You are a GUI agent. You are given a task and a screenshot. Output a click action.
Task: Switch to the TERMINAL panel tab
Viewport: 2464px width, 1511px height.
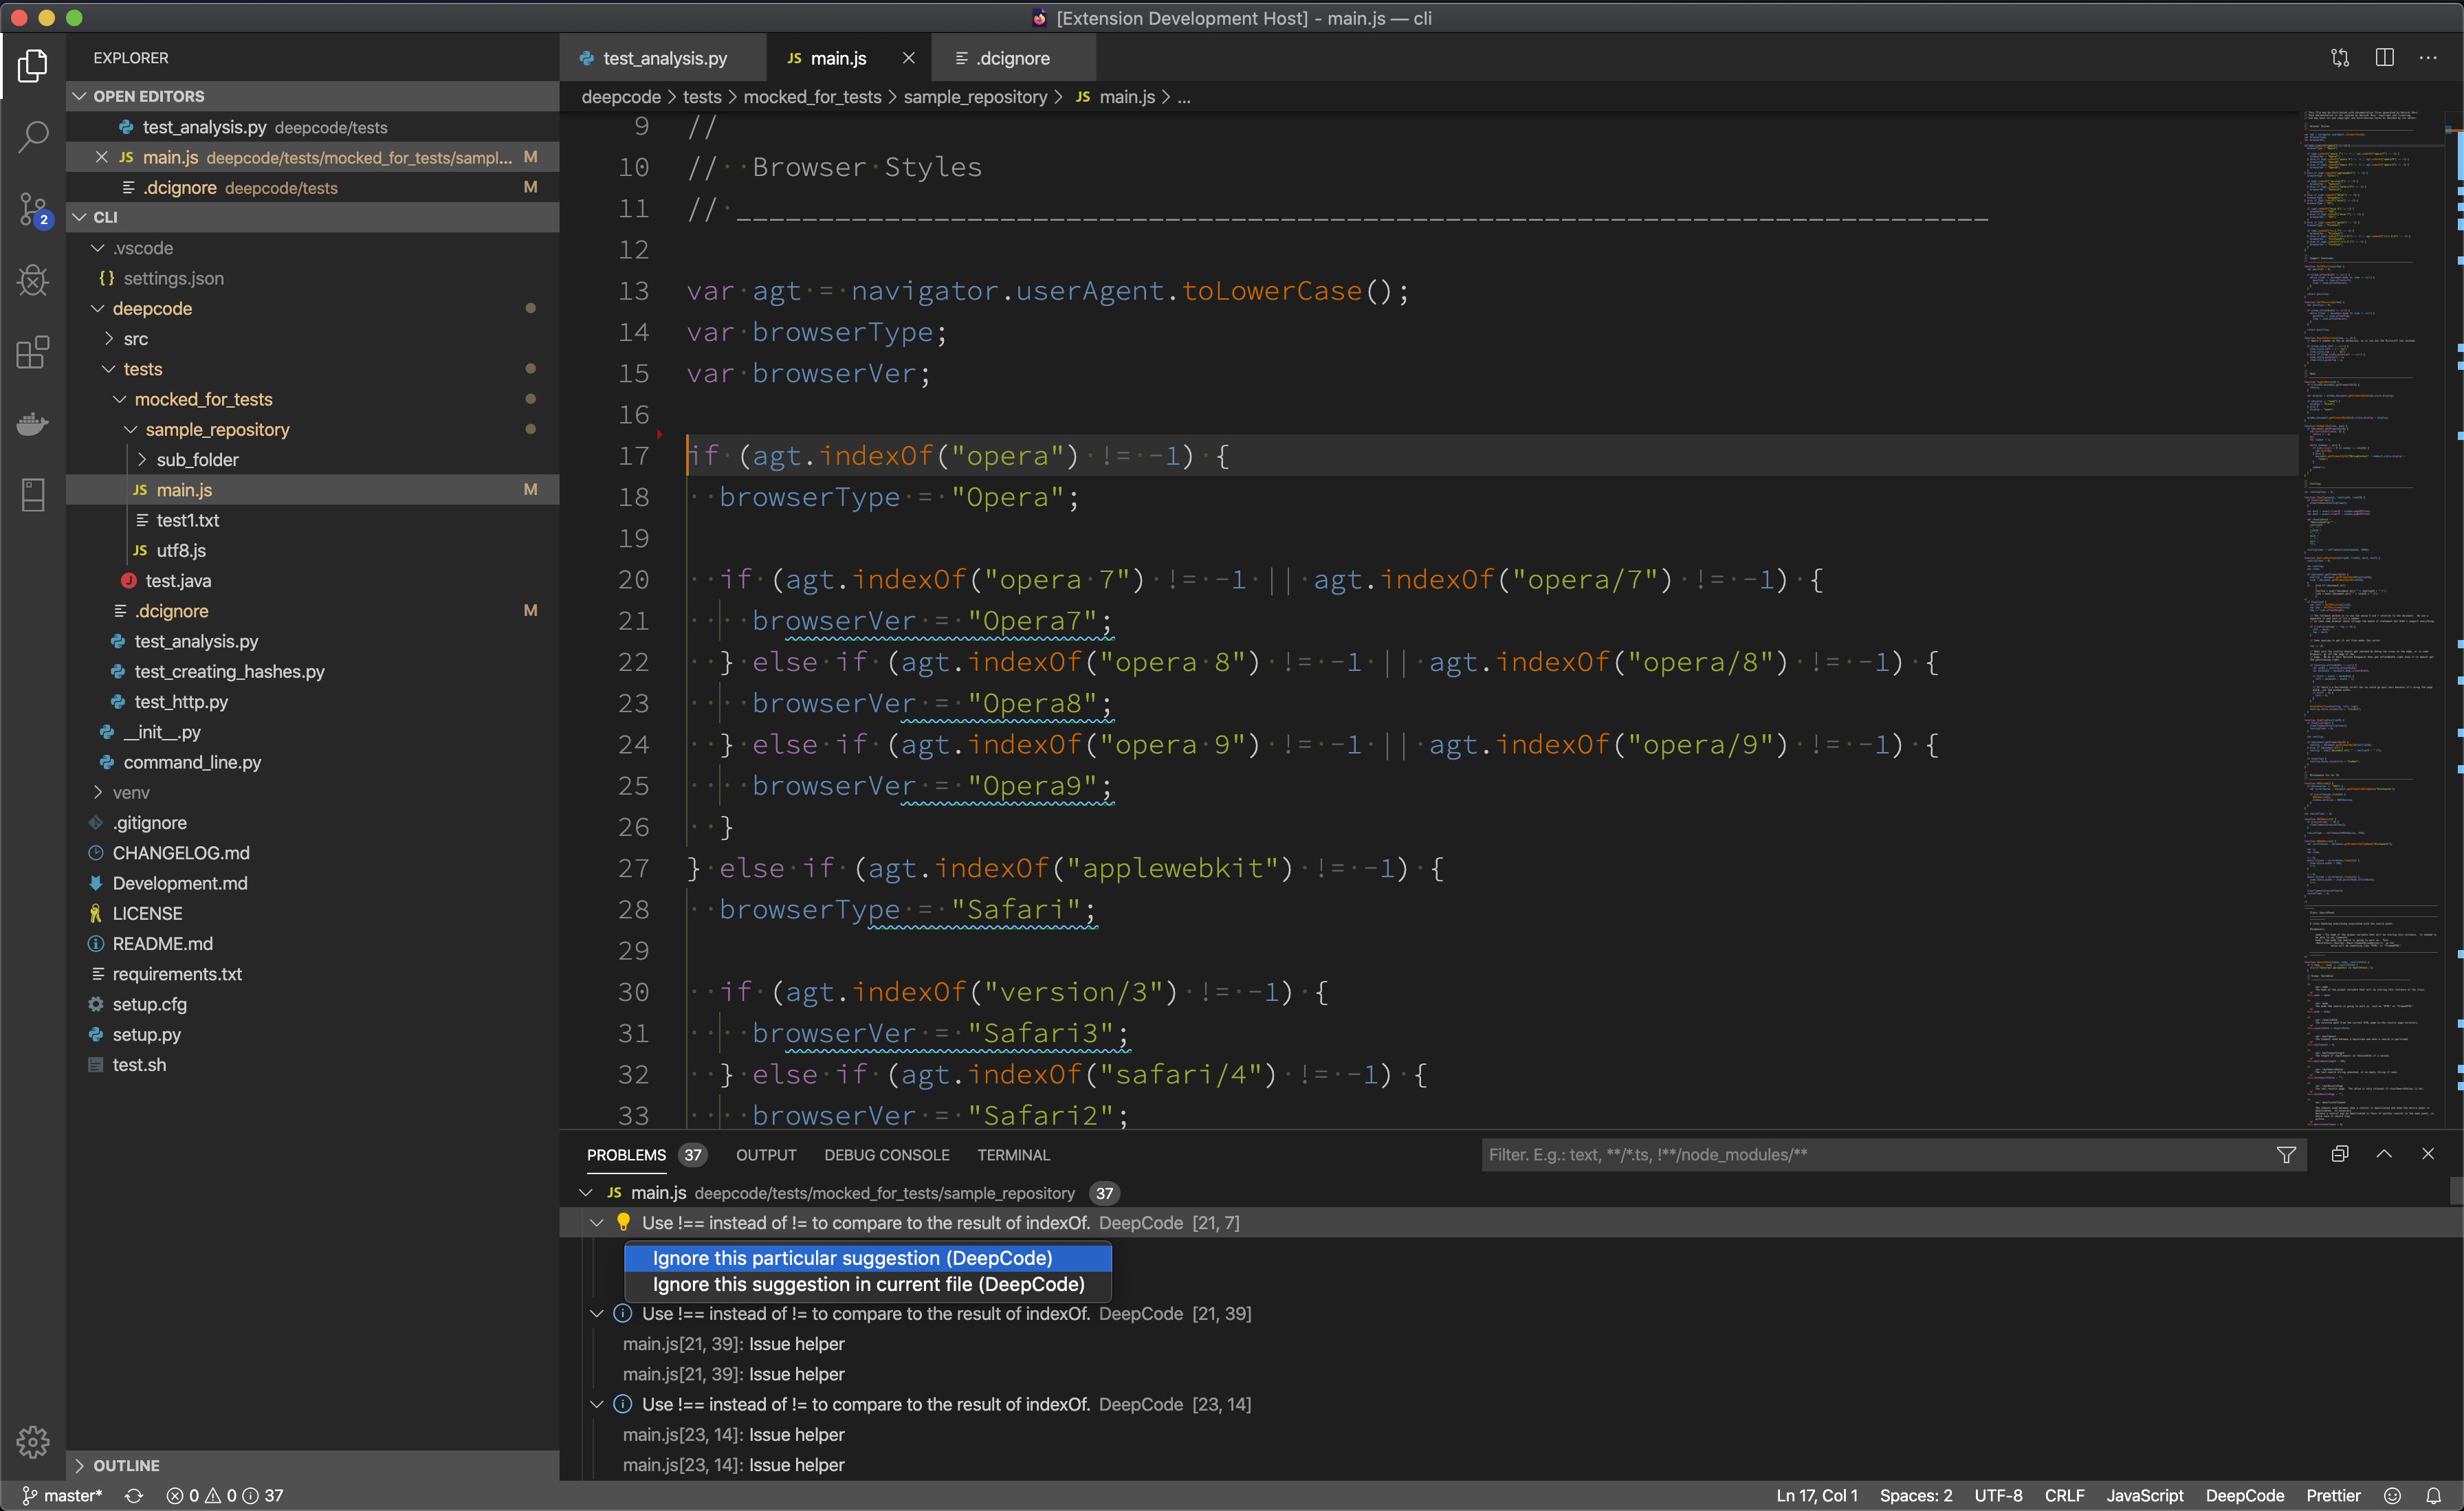[1013, 1155]
